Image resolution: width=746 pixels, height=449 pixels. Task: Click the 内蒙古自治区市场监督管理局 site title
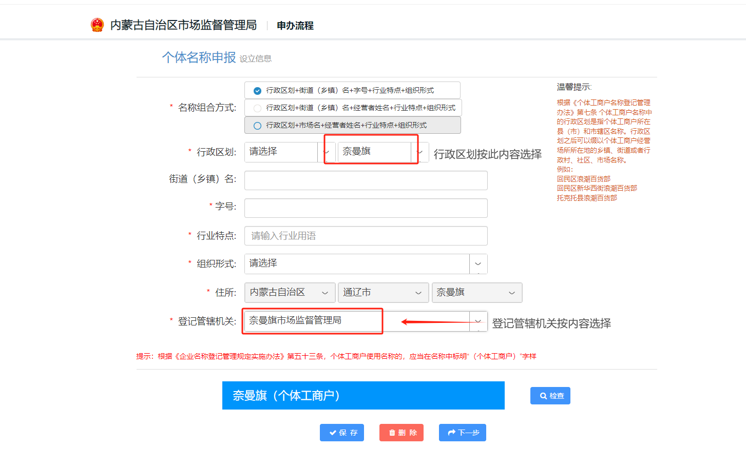(183, 25)
